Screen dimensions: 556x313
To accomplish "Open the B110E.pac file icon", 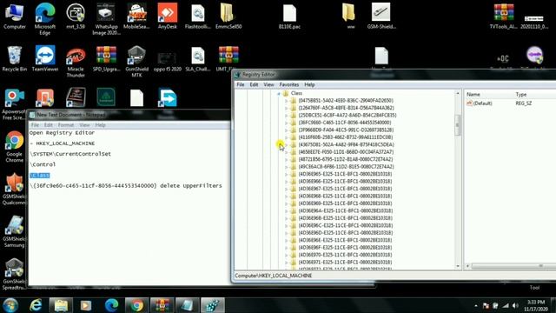I will [x=289, y=16].
